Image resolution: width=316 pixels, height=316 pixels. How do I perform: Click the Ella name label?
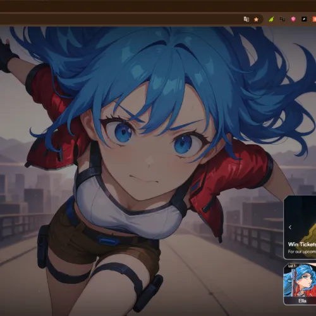tap(302, 301)
